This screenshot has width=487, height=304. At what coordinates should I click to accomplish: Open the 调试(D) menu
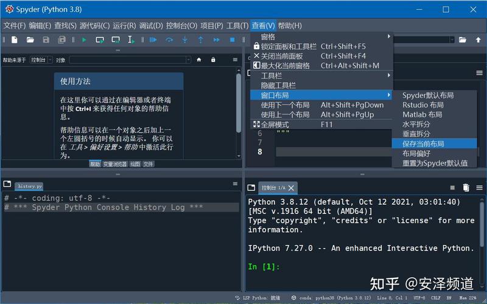pos(151,26)
